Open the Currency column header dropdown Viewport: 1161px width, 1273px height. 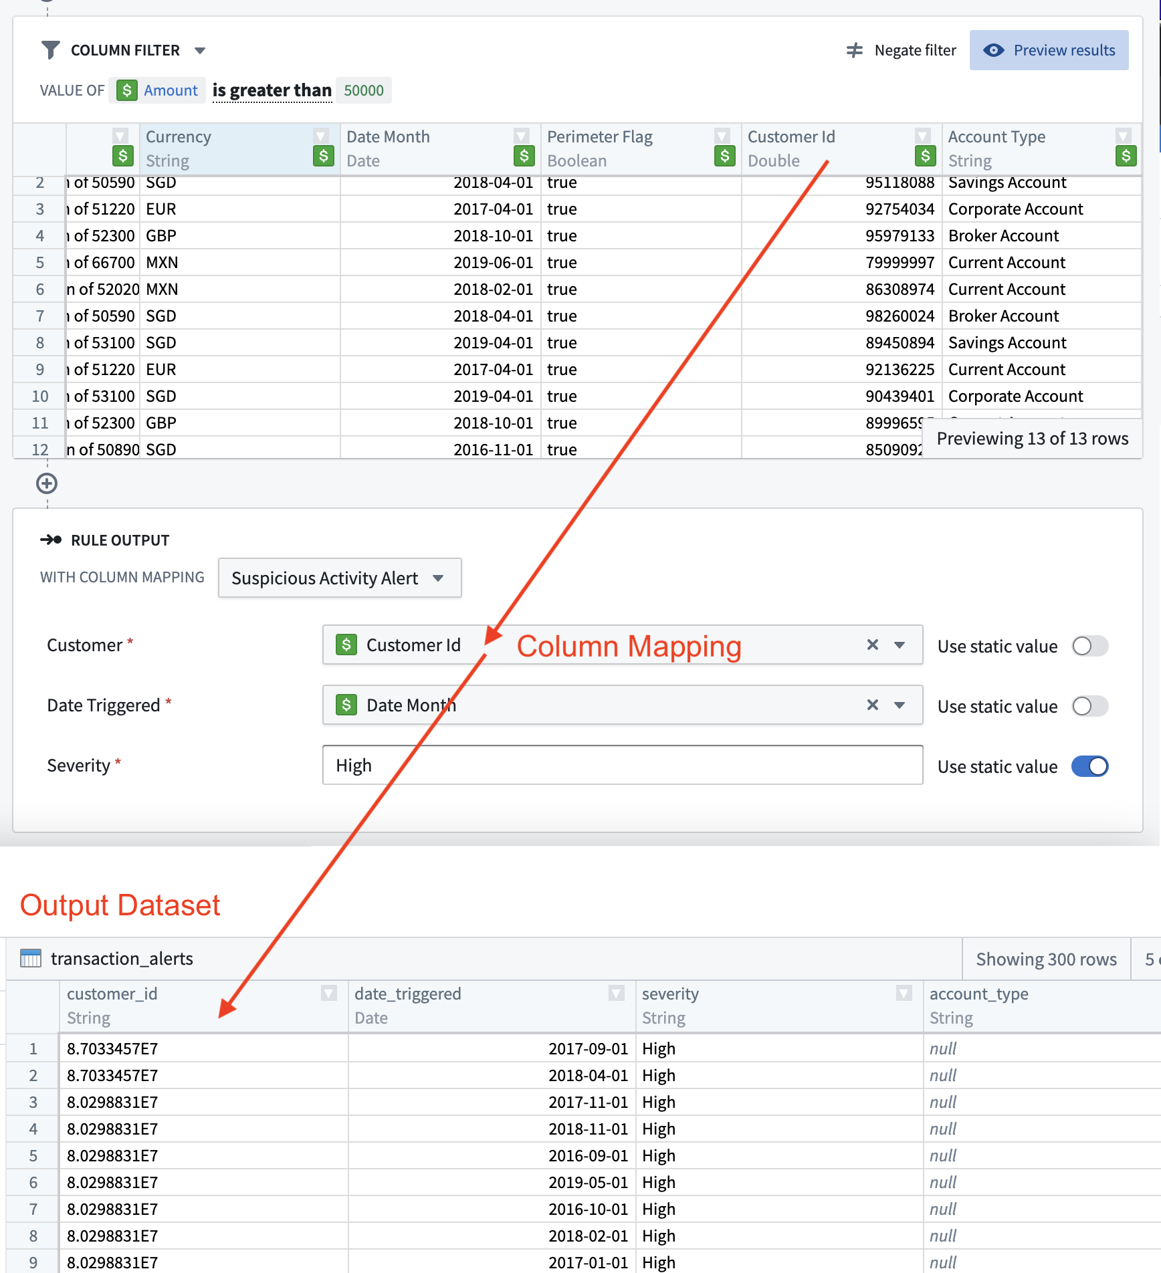(321, 136)
